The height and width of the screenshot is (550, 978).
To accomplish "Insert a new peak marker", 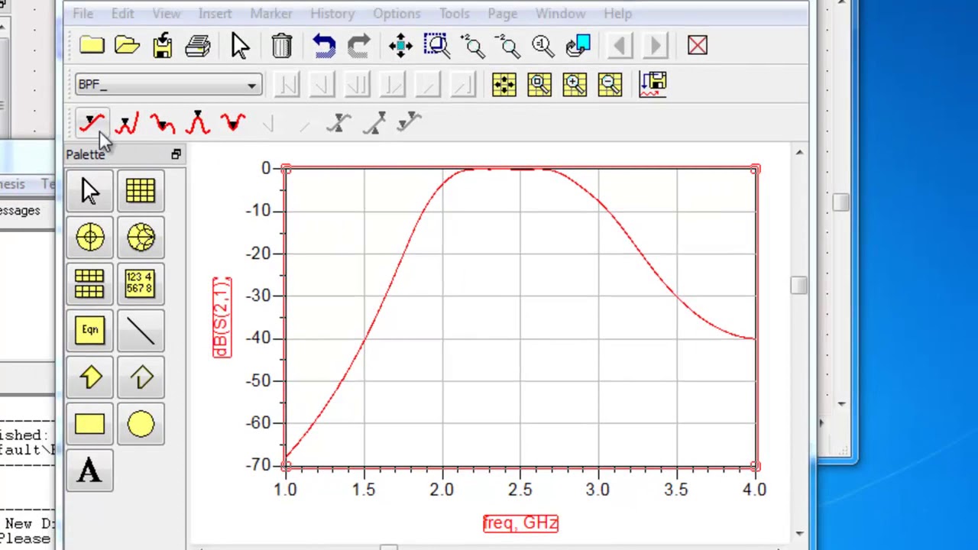I will [198, 123].
